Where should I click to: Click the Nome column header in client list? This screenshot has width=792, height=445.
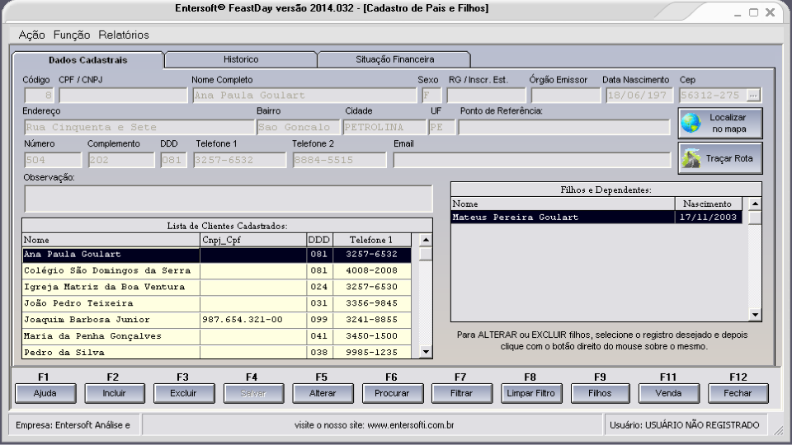click(111, 240)
